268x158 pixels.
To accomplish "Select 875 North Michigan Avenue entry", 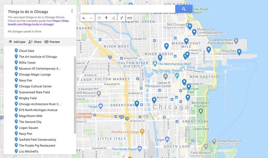I will 38,110.
